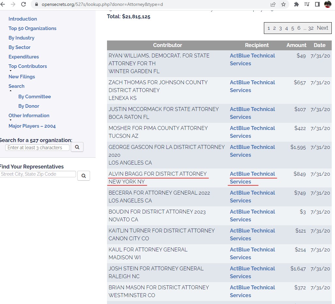Viewport: 335px width, 304px height.
Task: Focus the 527 organization search box
Action: (38, 148)
